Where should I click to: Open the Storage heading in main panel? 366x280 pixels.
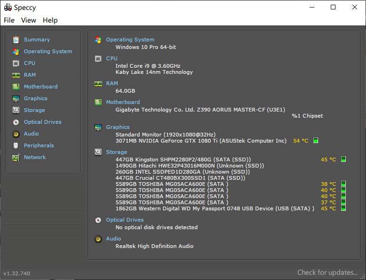(117, 152)
